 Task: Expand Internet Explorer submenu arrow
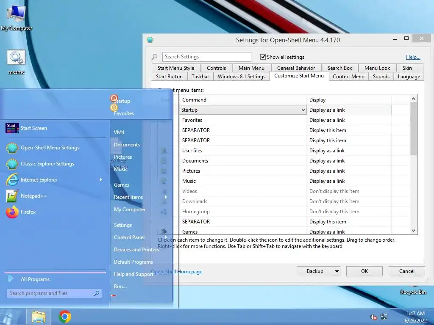101,180
